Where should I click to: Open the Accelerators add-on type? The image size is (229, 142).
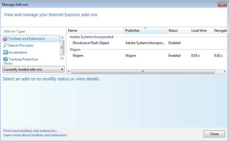[x=18, y=52]
